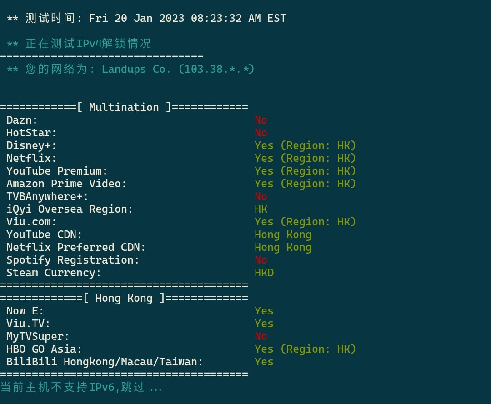Click the iQyi Oversea Region label

coord(70,209)
